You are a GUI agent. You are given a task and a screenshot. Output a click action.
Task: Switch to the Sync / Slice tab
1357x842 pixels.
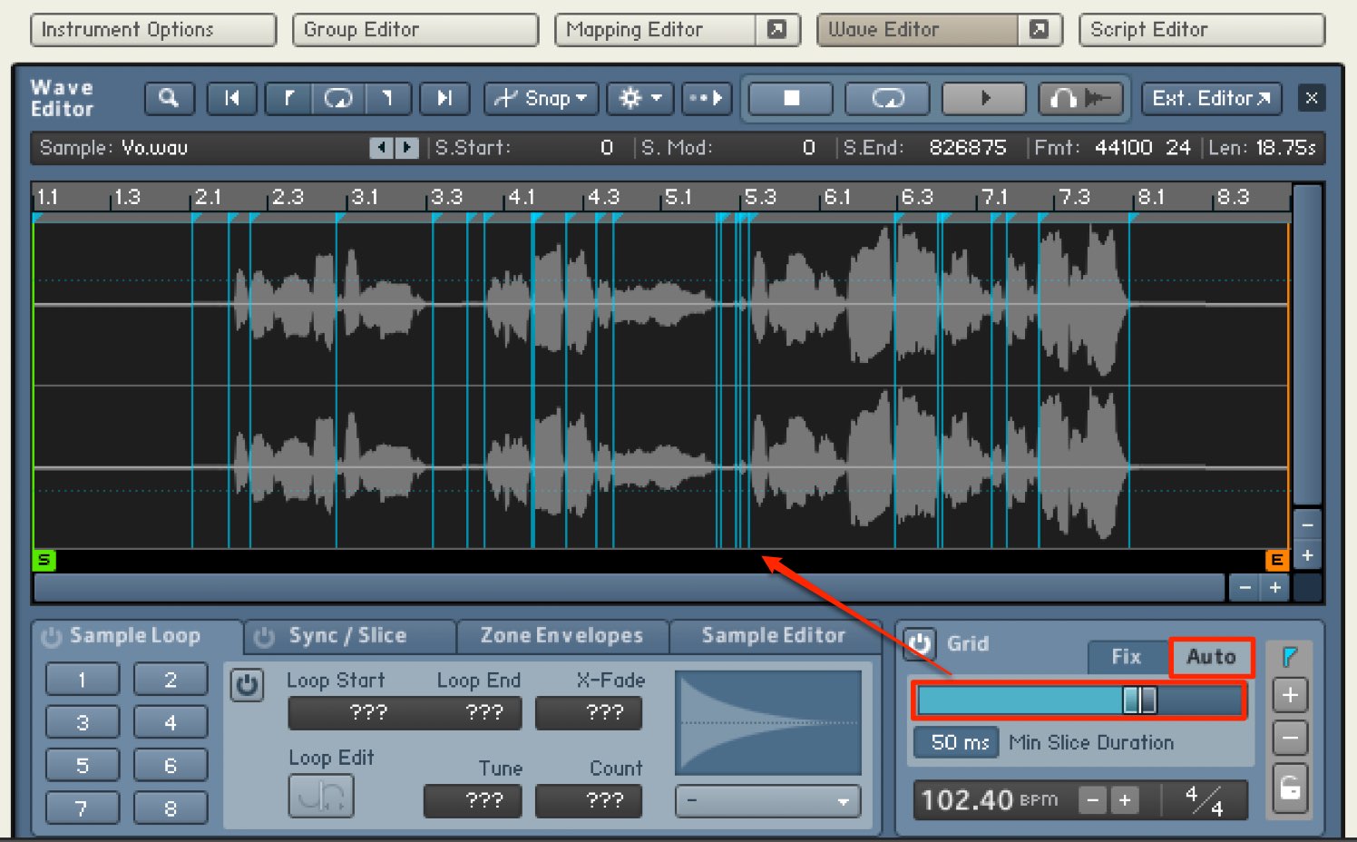(347, 636)
